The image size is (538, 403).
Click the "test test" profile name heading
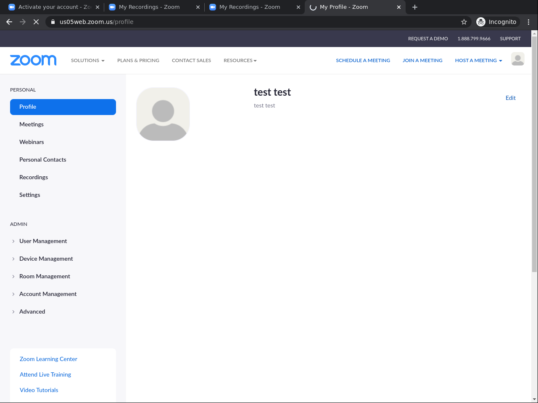(272, 92)
